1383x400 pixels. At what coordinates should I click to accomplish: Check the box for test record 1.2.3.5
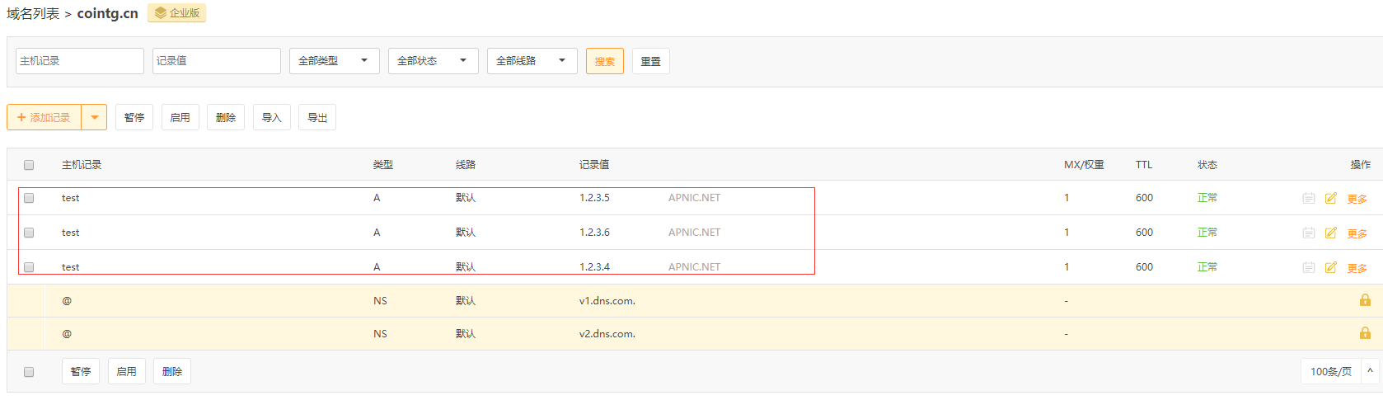click(29, 198)
